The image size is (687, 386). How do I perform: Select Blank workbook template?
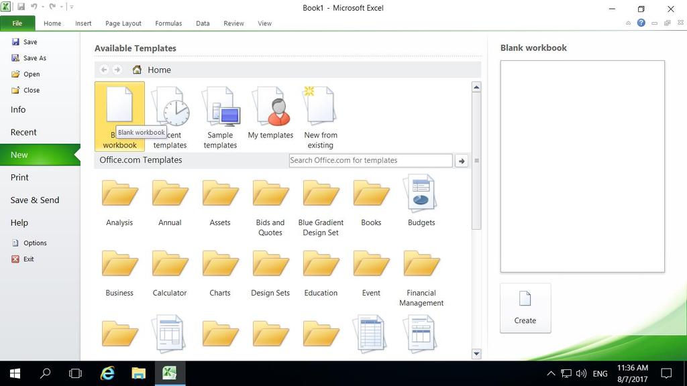click(119, 117)
